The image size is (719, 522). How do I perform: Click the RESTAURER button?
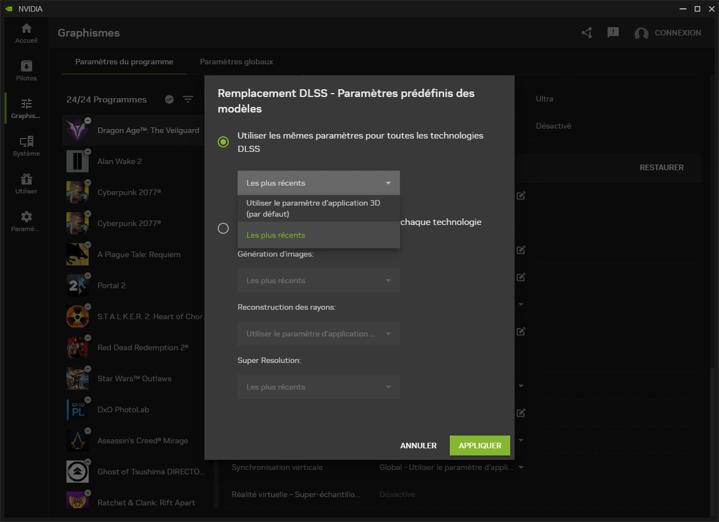[661, 167]
